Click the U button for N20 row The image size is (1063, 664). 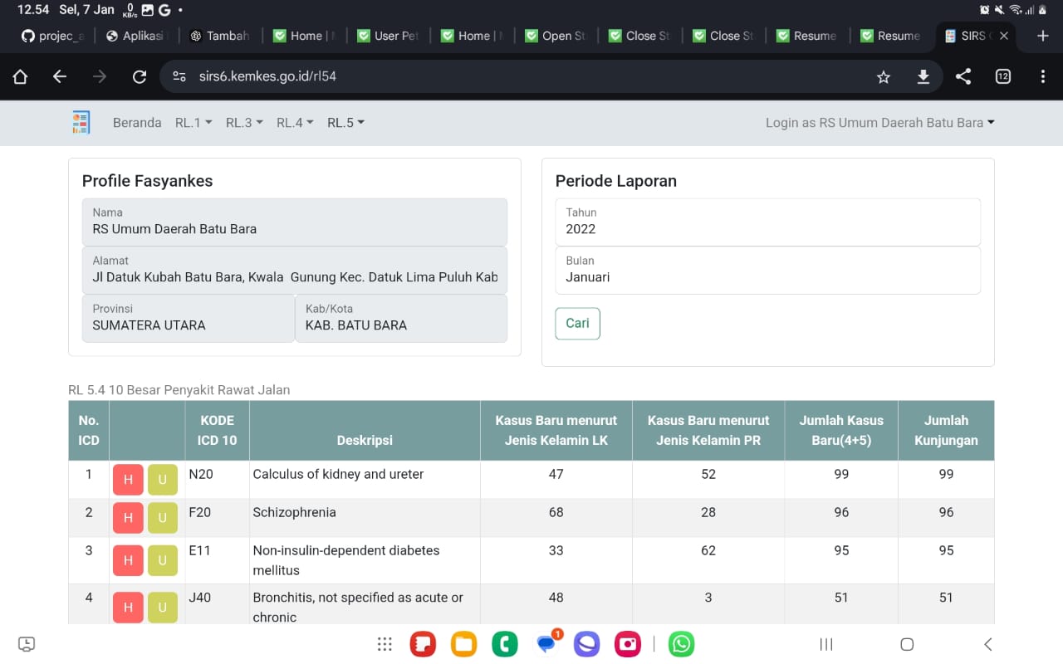[x=163, y=480]
